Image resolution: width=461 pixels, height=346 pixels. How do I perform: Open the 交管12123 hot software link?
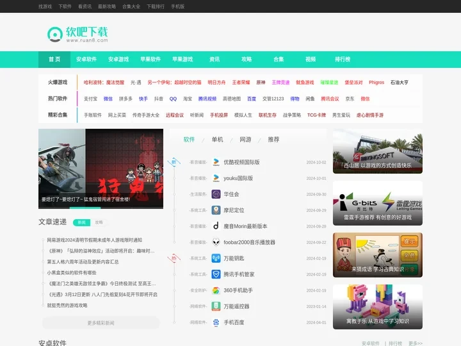tap(273, 99)
